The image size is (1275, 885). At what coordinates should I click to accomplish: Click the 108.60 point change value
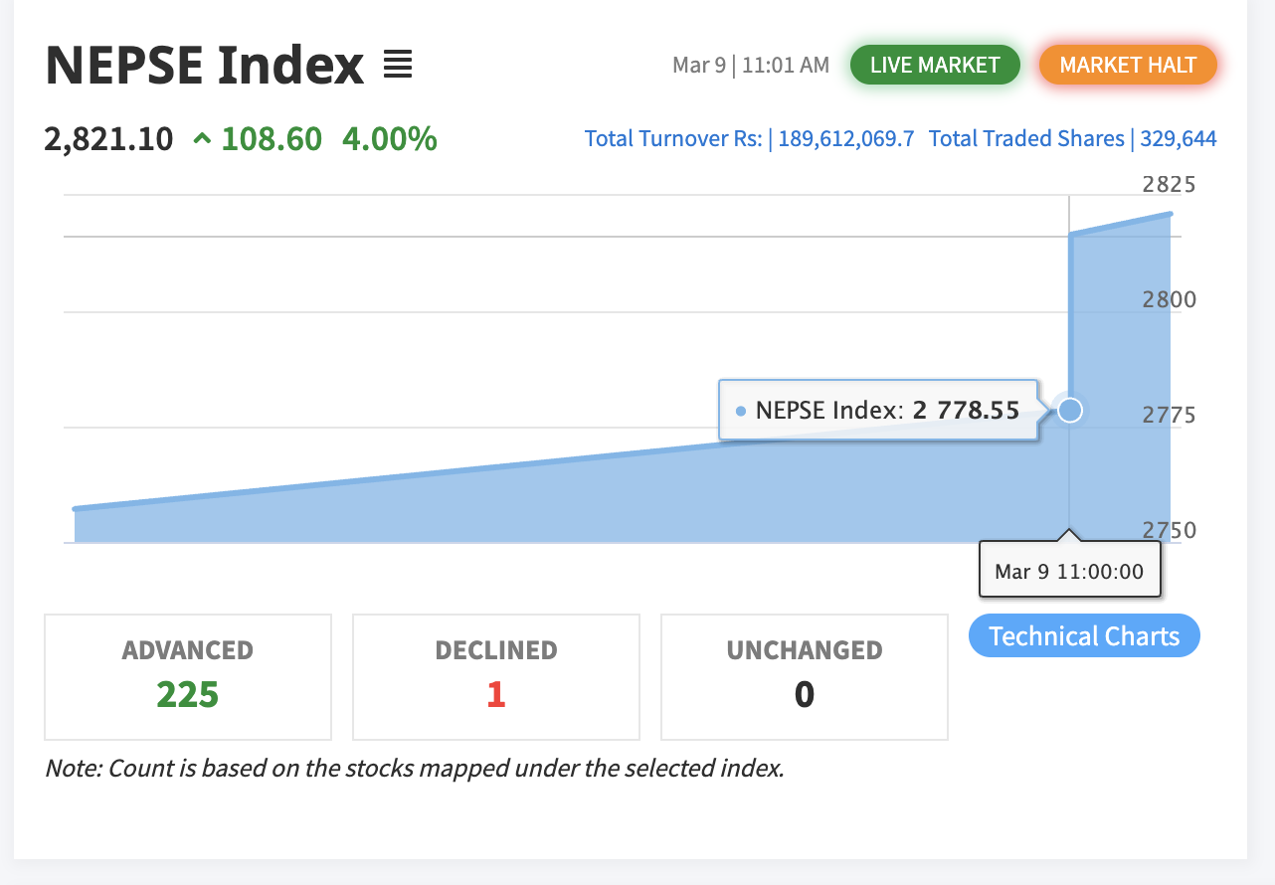272,139
